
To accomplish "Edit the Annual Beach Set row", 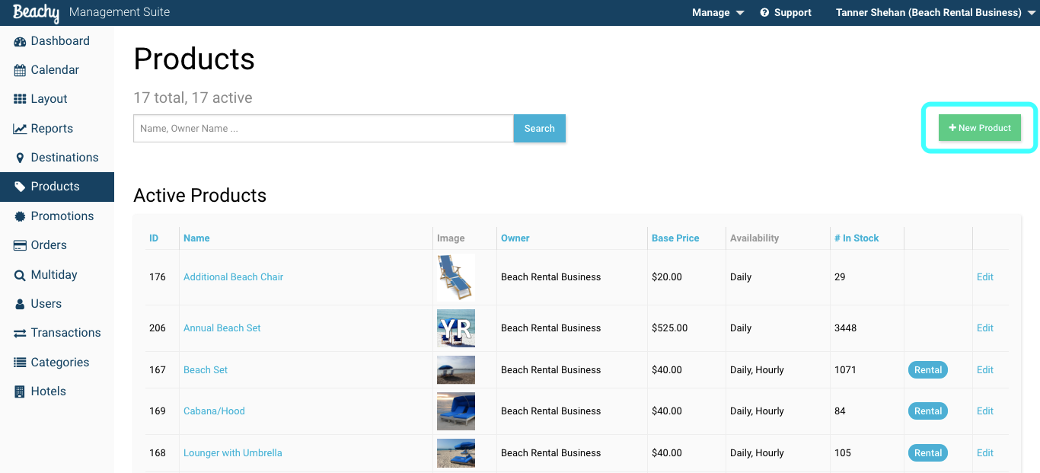I will [x=985, y=328].
